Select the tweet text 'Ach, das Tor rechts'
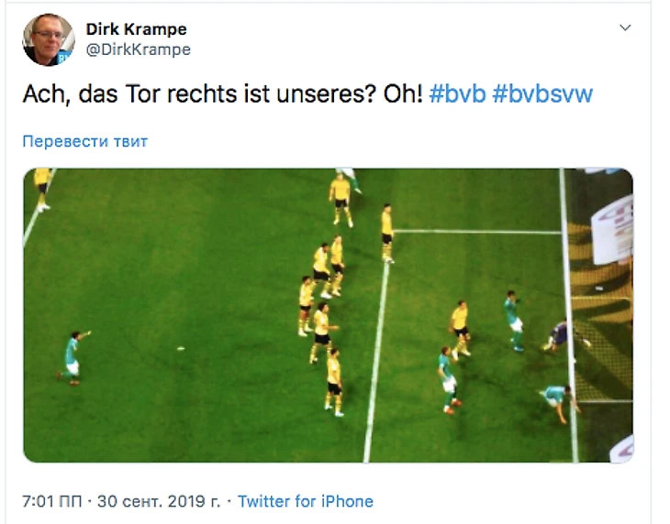The image size is (670, 524). pyautogui.click(x=129, y=94)
